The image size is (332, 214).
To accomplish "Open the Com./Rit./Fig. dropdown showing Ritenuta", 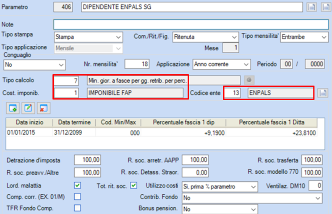I will click(206, 37).
